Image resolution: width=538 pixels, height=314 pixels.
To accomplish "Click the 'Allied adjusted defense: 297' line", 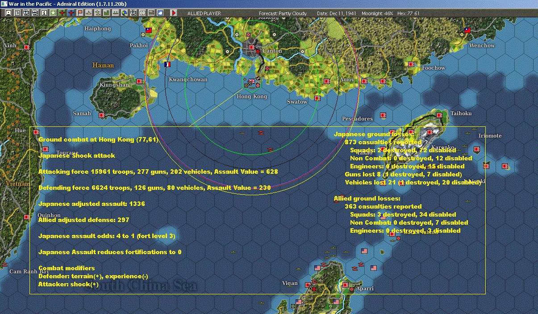I will pyautogui.click(x=83, y=220).
